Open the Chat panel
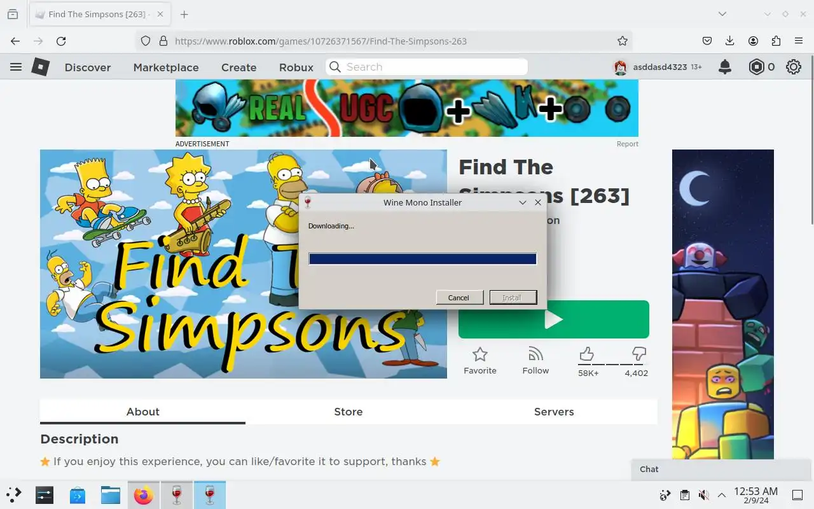 tap(722, 469)
